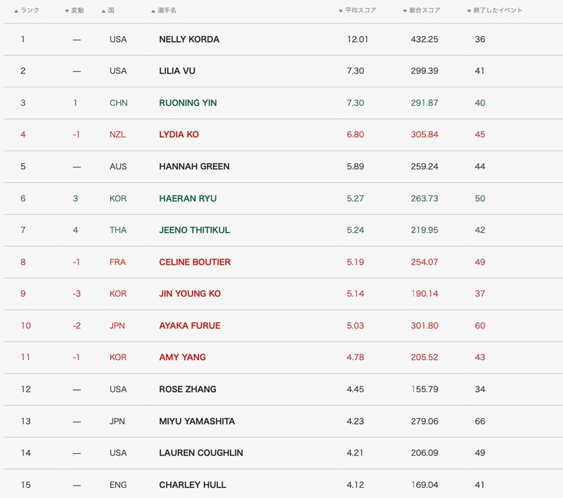The width and height of the screenshot is (563, 498).
Task: Sort by the ランク column header
Action: 29,11
